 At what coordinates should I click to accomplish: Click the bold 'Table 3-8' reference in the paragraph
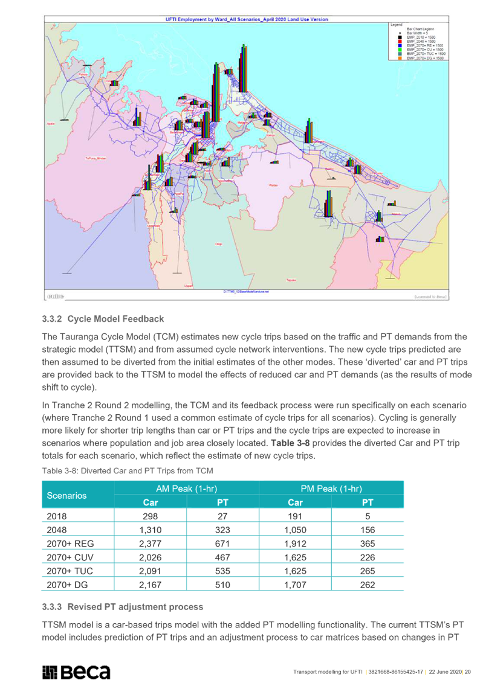(x=290, y=443)
